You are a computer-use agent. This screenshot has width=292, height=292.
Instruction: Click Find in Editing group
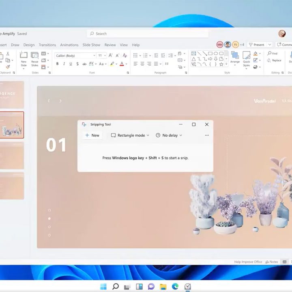click(x=272, y=54)
